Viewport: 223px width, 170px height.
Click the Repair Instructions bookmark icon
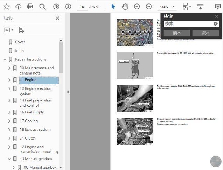click(x=11, y=59)
